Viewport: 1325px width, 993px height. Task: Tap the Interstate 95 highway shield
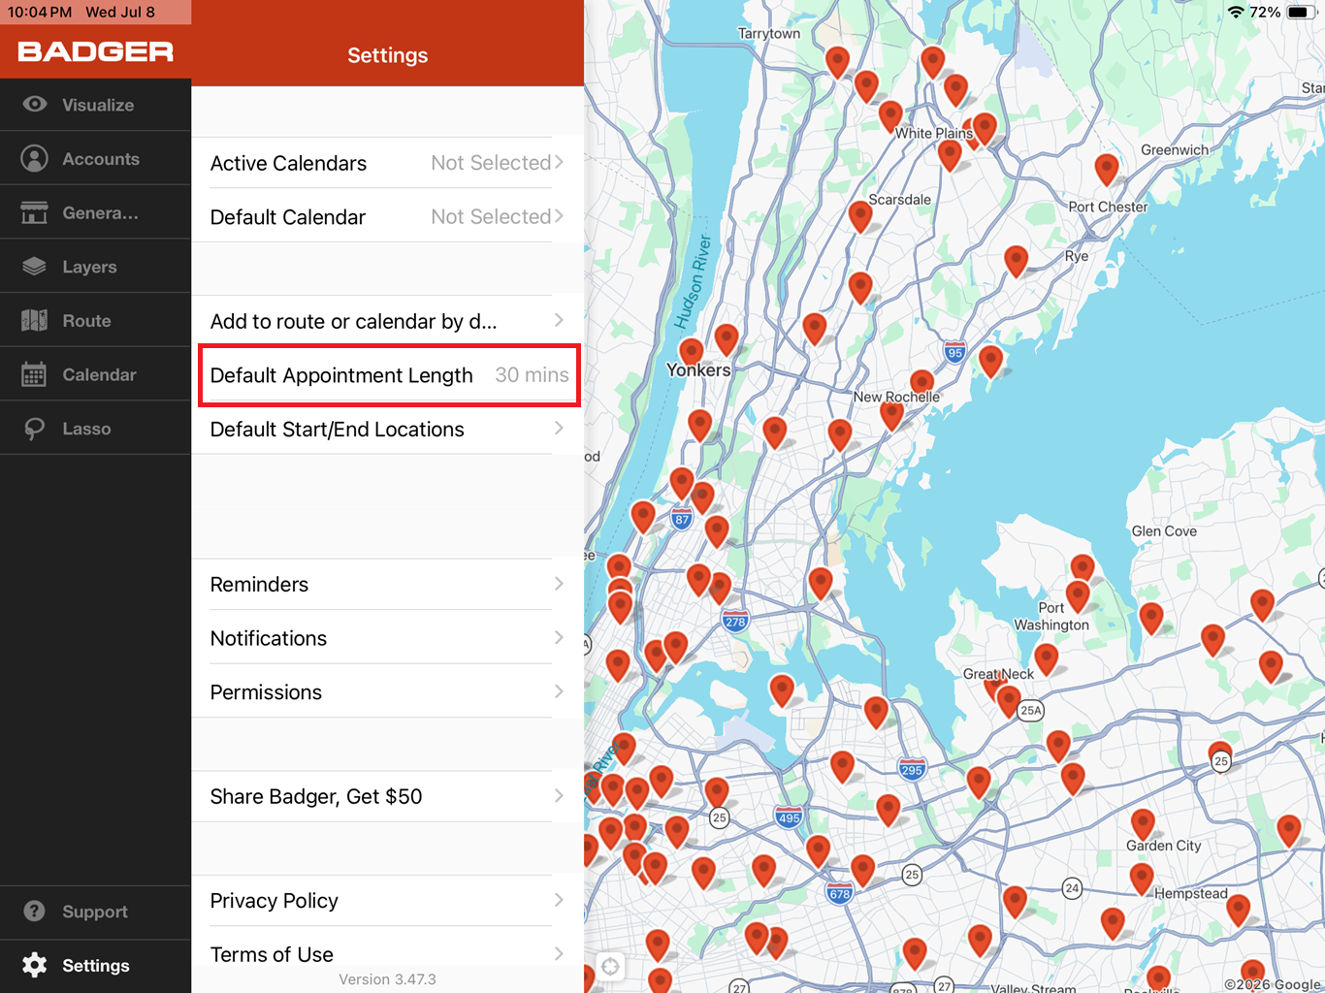coord(955,353)
